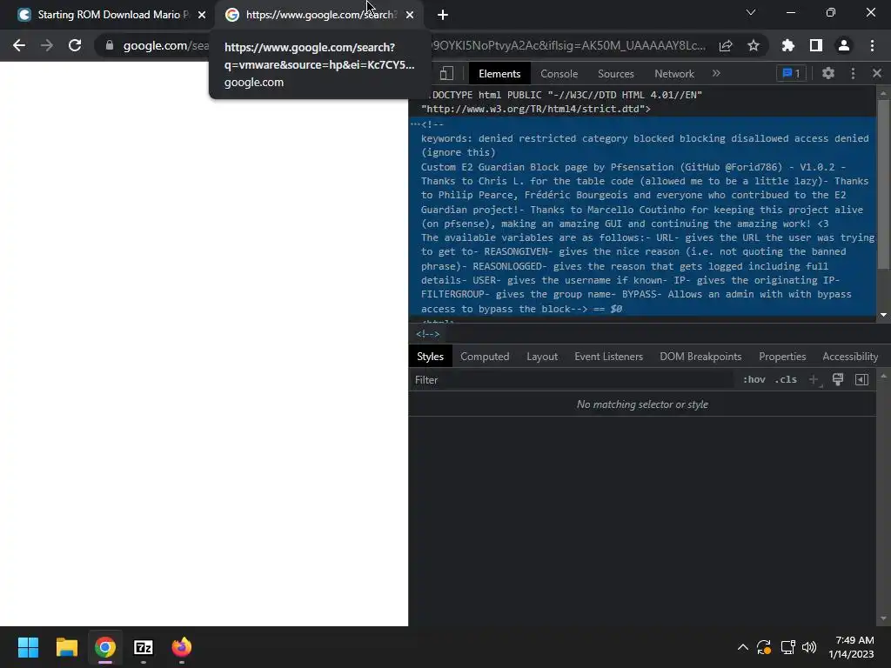This screenshot has width=891, height=668.
Task: Go back to the previous page
Action: click(x=19, y=45)
